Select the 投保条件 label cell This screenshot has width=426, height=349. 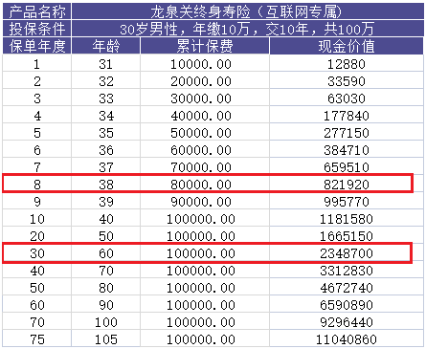(37, 29)
